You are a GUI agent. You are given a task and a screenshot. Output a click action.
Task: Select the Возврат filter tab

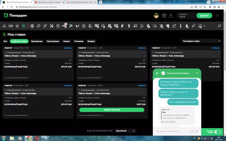(x=91, y=41)
